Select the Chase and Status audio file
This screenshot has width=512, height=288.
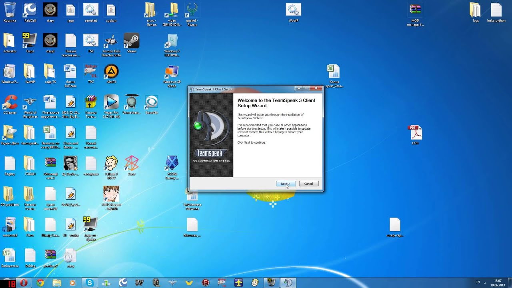click(70, 138)
